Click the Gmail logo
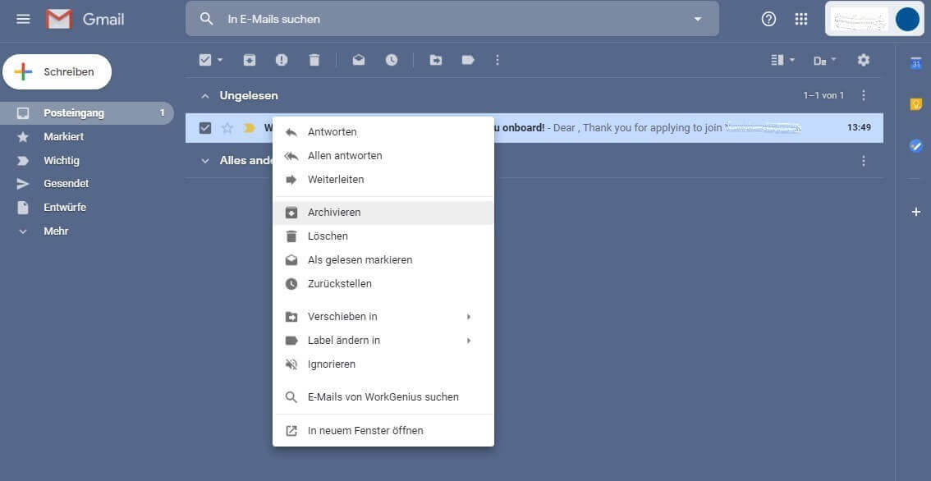 point(85,19)
